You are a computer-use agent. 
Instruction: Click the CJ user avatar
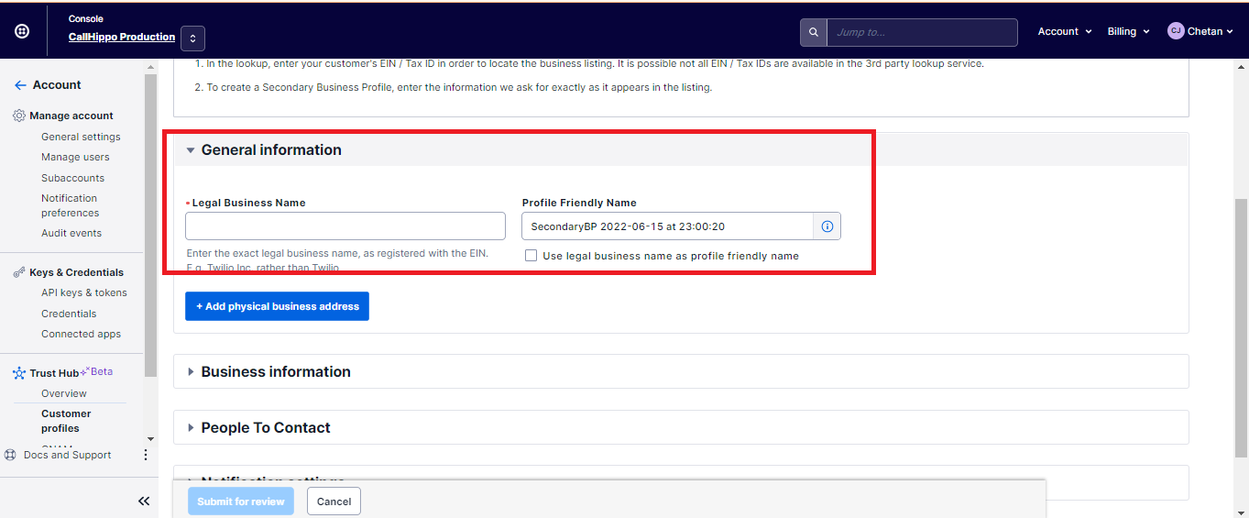[x=1176, y=31]
